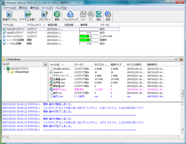The image size is (186, 144).
Task: Open the C:¥Users¥user path dropdown
Action: 176,59
